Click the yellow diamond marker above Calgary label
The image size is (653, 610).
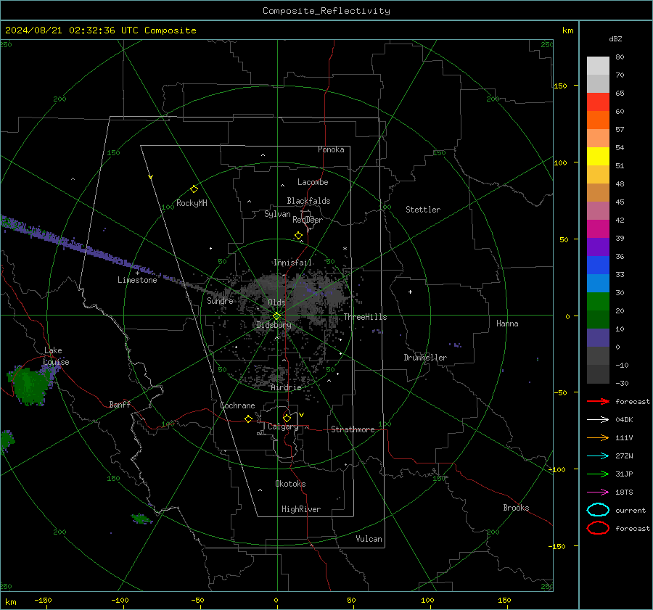point(287,418)
